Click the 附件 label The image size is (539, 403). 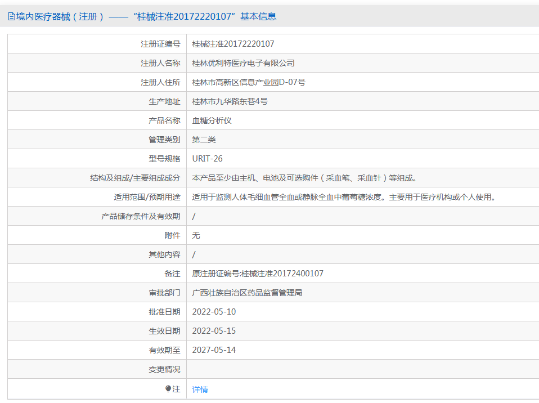pyautogui.click(x=172, y=235)
